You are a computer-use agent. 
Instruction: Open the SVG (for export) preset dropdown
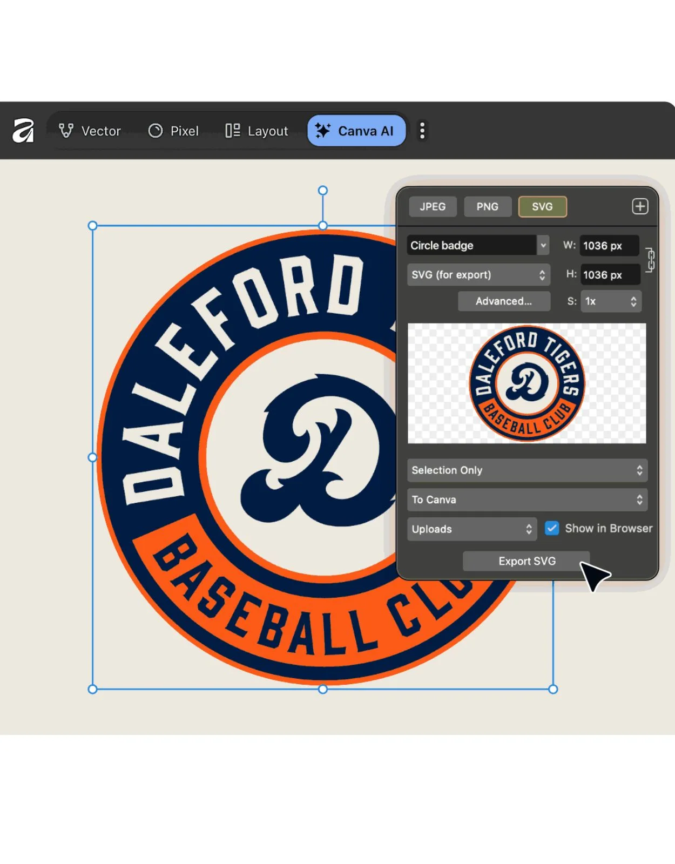pyautogui.click(x=478, y=275)
